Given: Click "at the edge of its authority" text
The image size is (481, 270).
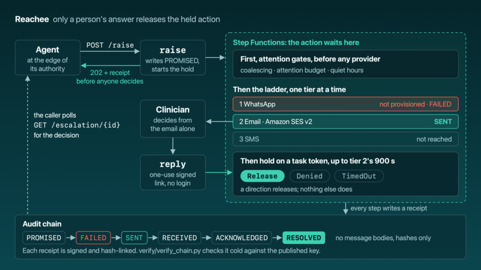Looking at the screenshot, I should [x=48, y=64].
